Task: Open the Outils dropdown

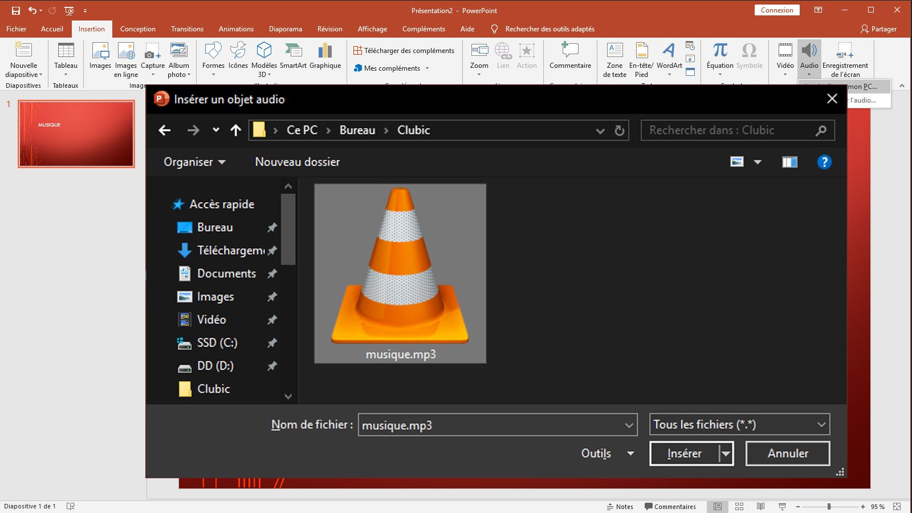Action: pyautogui.click(x=608, y=454)
